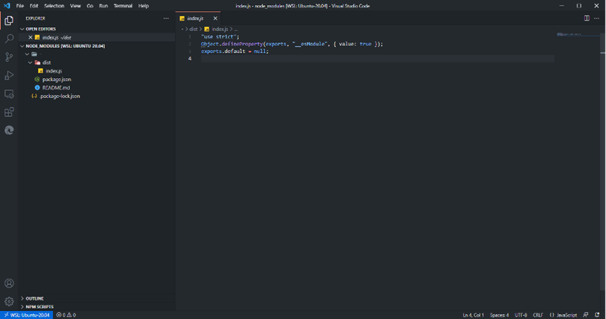Click the VS Code logo in title bar
The height and width of the screenshot is (319, 606).
click(7, 6)
